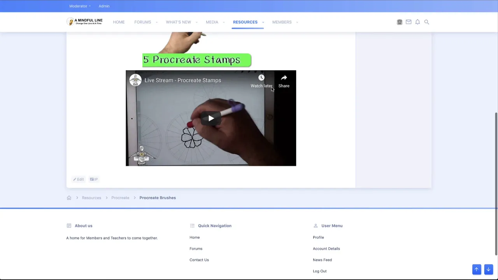This screenshot has width=498, height=280.
Task: Open the Profile link in User Menu
Action: 318,237
